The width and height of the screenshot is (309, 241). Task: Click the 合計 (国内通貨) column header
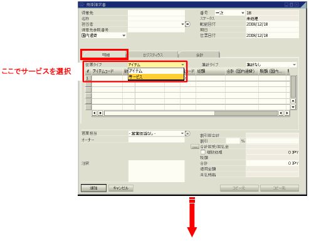(x=242, y=71)
